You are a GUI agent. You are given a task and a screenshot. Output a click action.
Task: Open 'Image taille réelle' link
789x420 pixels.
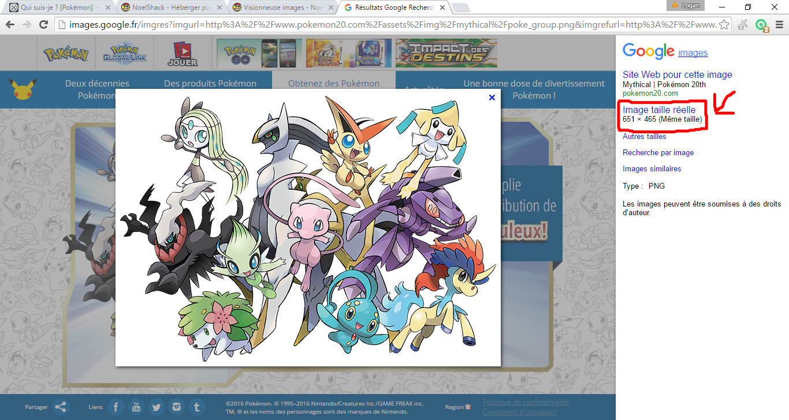point(659,110)
